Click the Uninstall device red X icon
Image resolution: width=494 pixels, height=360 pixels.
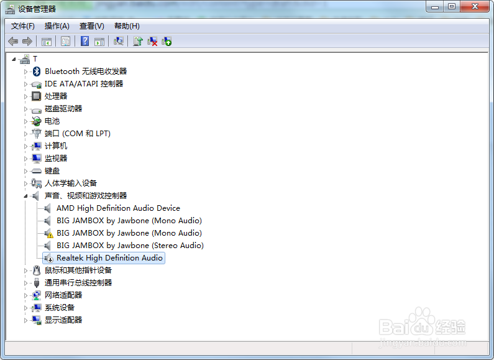[152, 41]
